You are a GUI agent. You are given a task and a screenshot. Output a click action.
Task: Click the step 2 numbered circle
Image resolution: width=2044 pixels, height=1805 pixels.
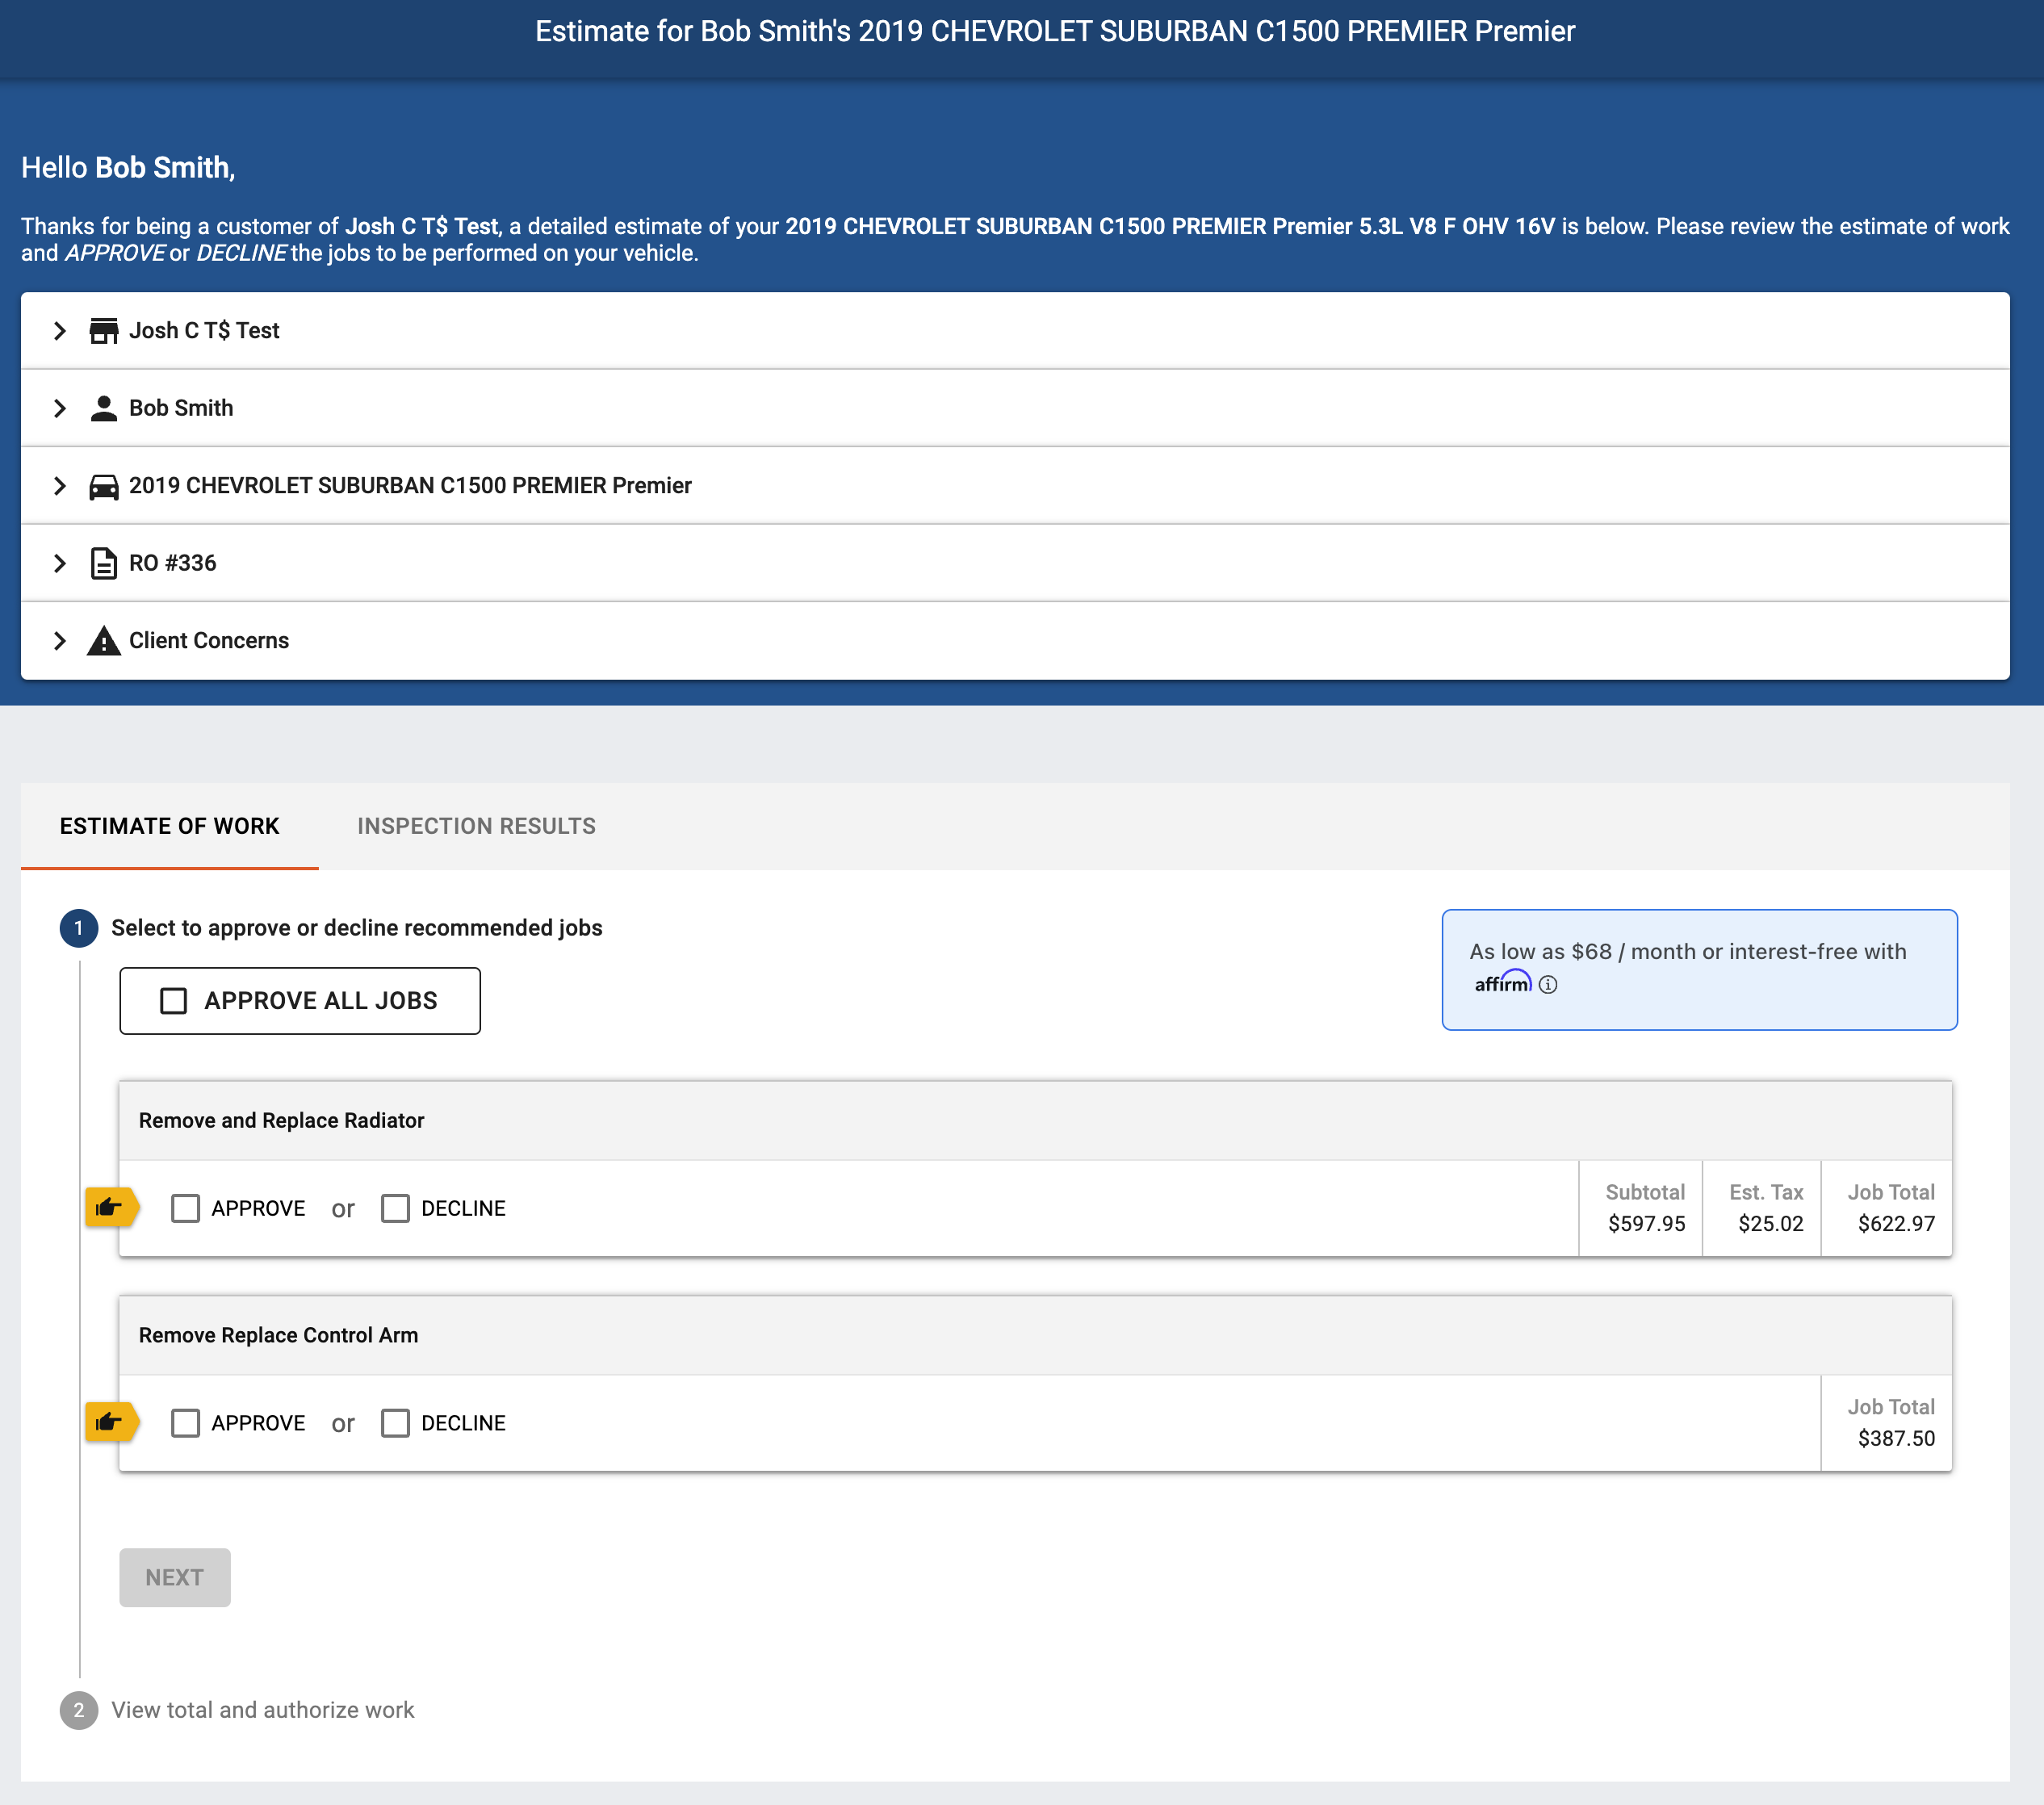(79, 1710)
